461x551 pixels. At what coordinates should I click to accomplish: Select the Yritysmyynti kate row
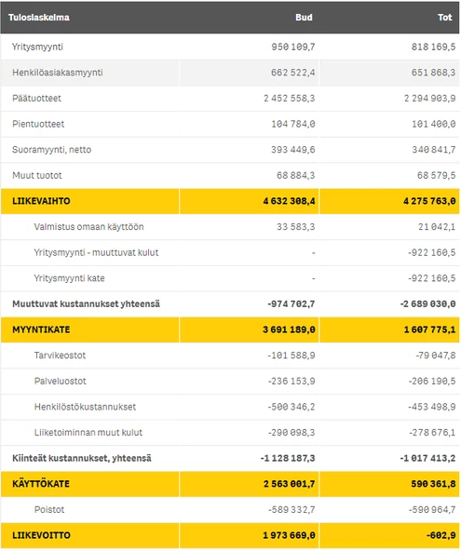(x=230, y=278)
